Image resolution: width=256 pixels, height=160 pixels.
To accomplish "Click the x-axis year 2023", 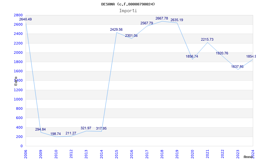I will tap(238, 154).
